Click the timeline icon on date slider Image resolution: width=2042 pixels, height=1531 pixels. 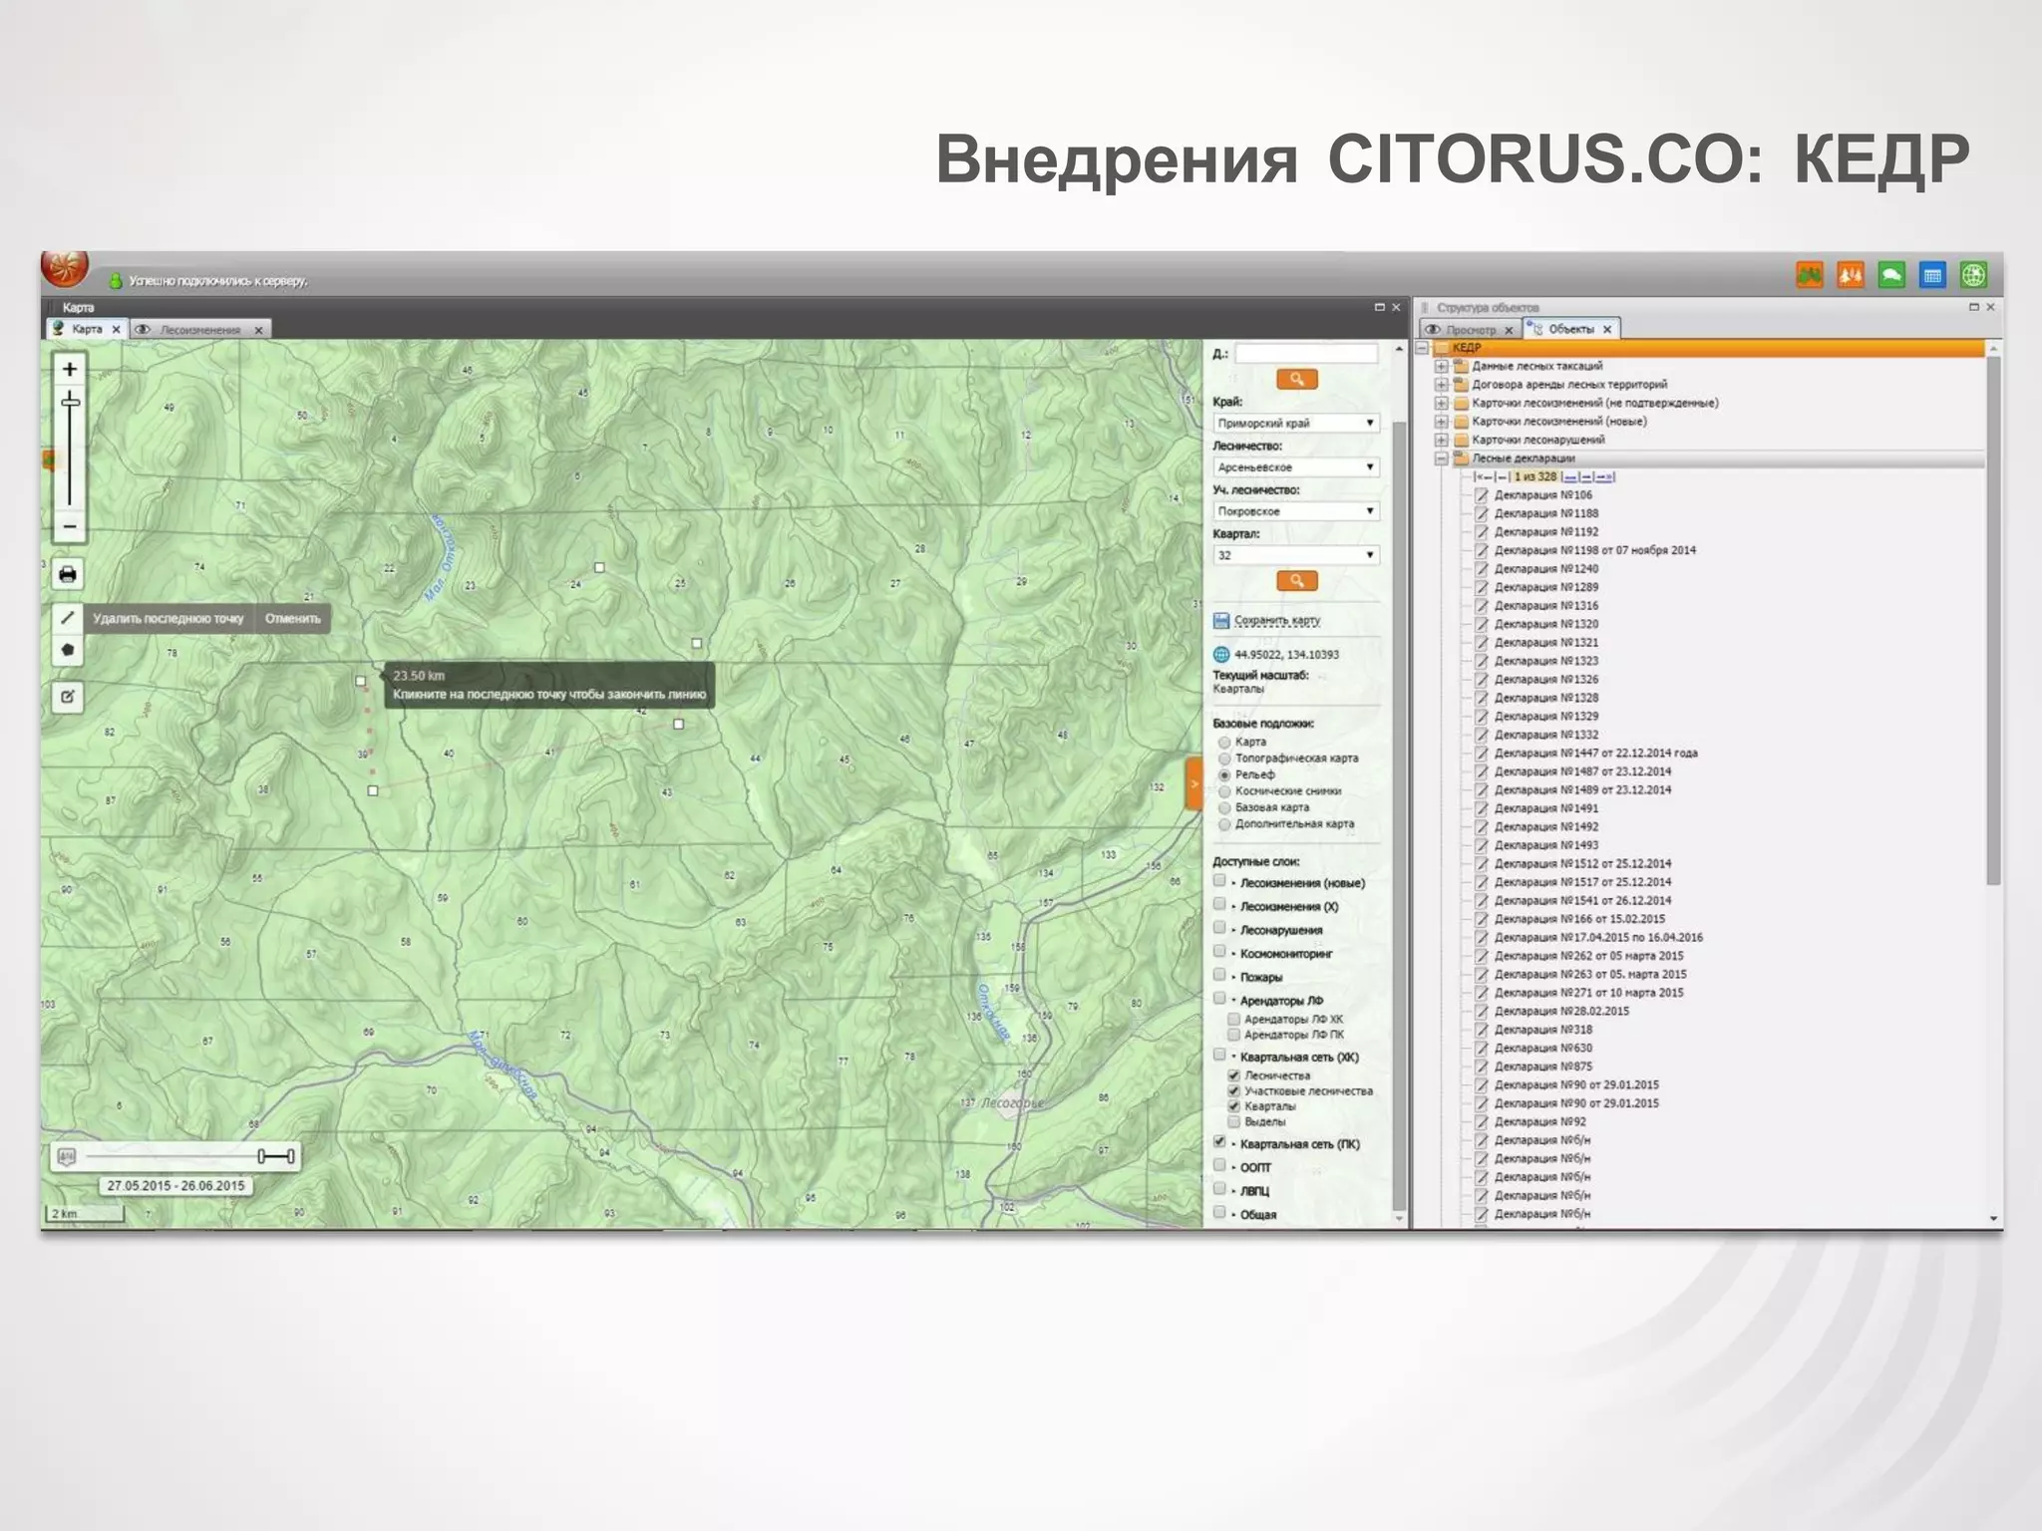[x=67, y=1156]
